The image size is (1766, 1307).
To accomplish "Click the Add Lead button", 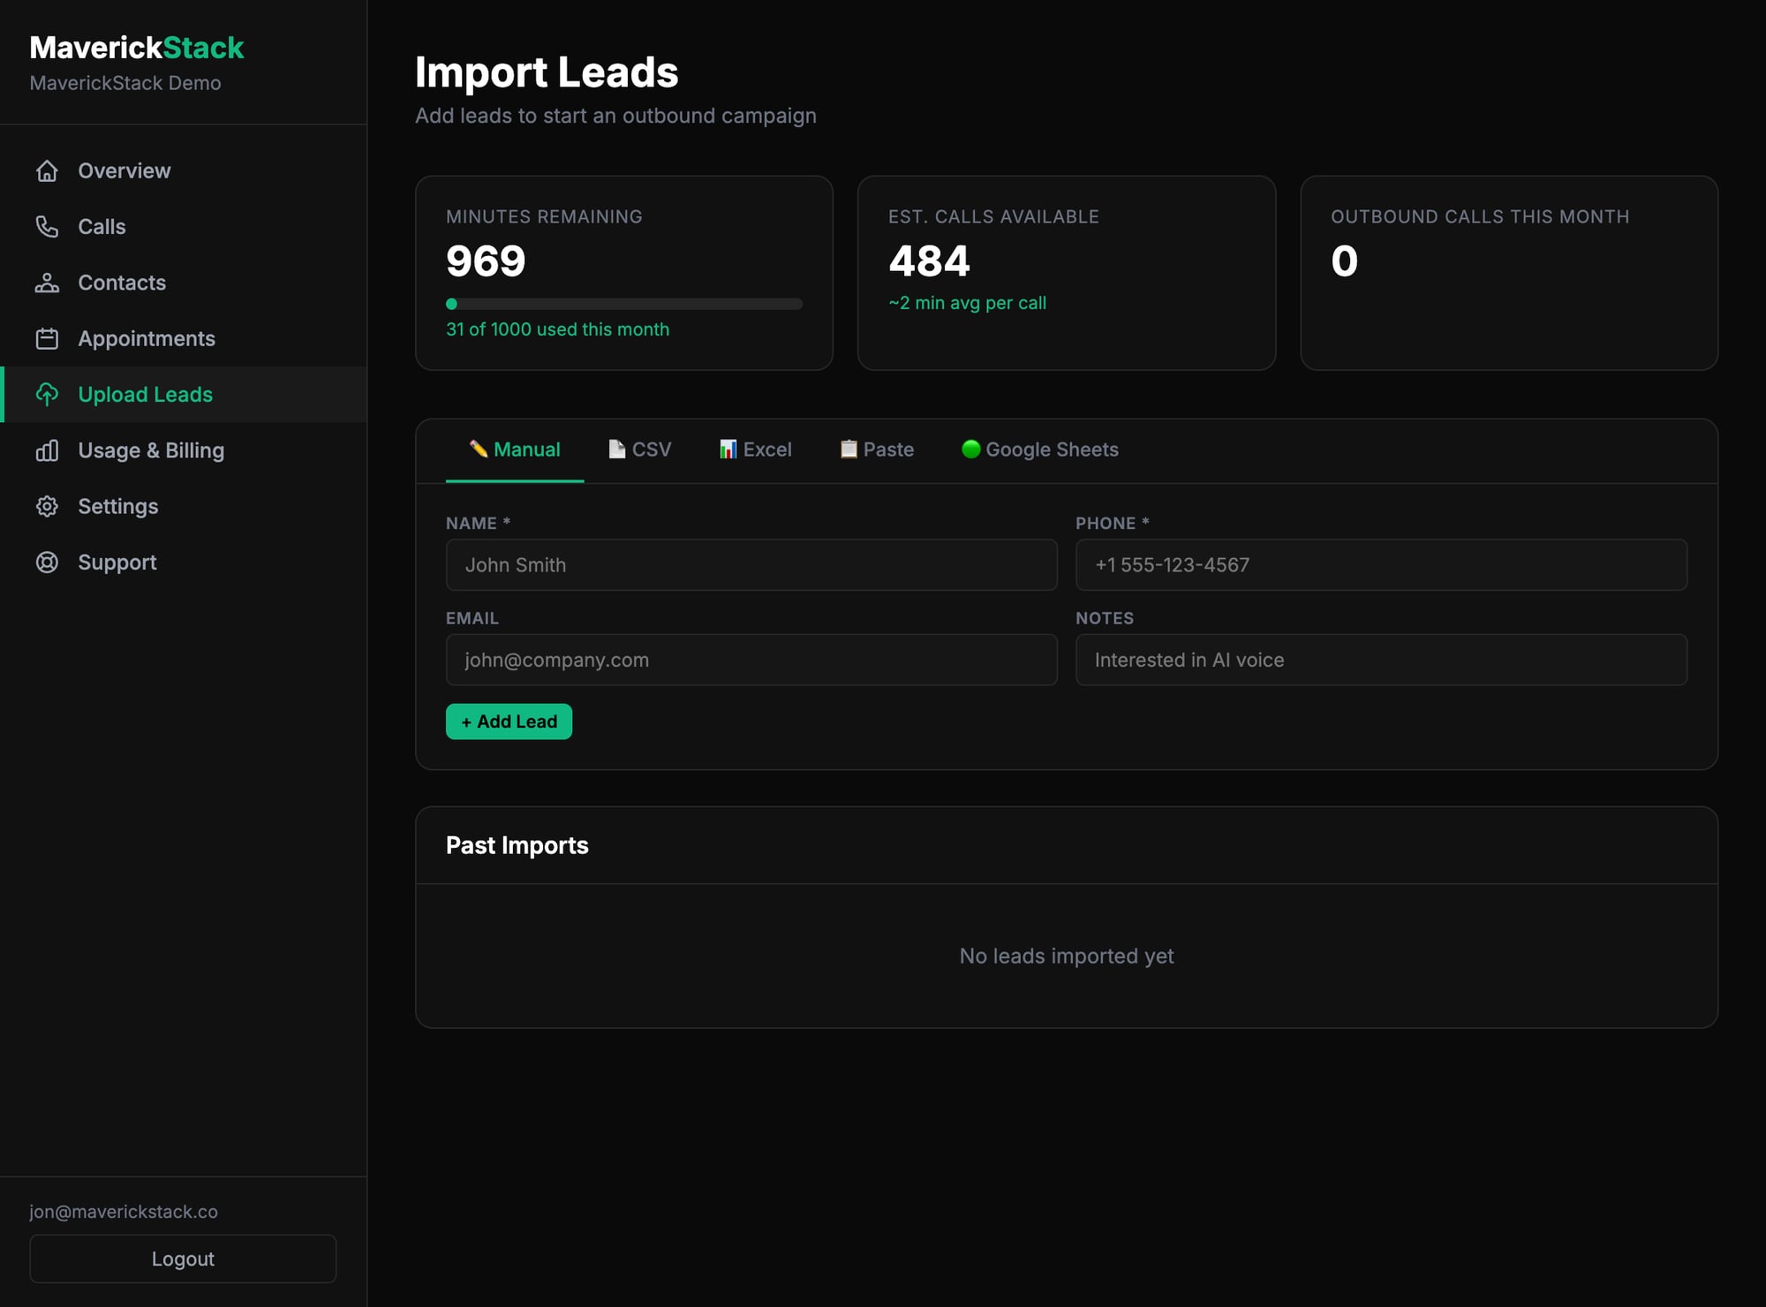I will tap(509, 721).
